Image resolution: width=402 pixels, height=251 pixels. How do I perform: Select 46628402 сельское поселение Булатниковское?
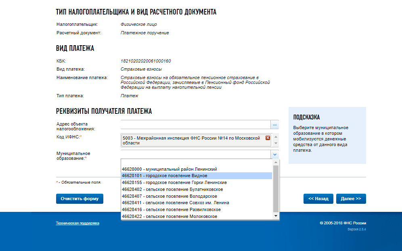pyautogui.click(x=172, y=189)
